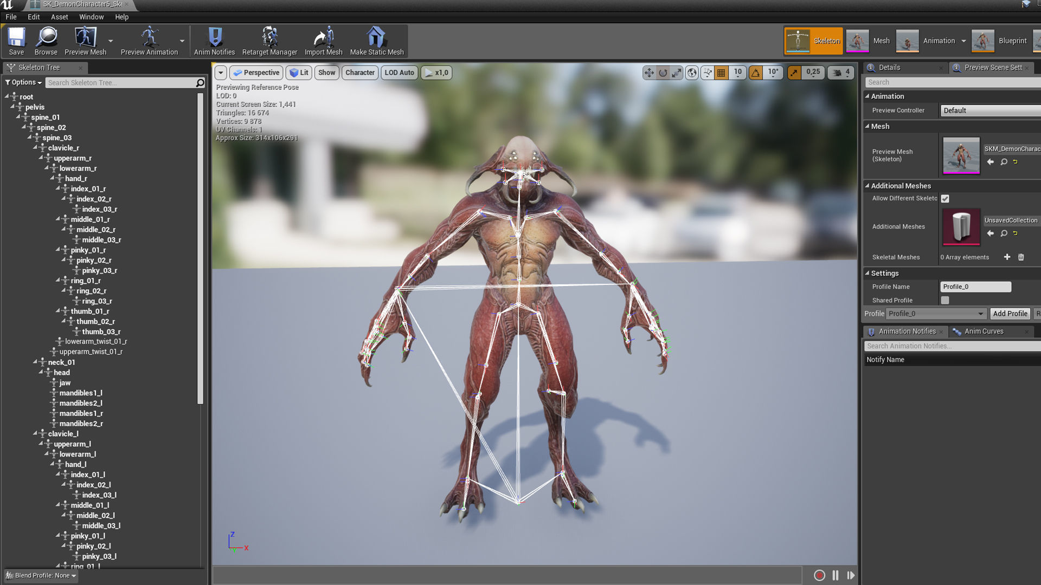Switch to Blueprint editor mode

[x=999, y=41]
